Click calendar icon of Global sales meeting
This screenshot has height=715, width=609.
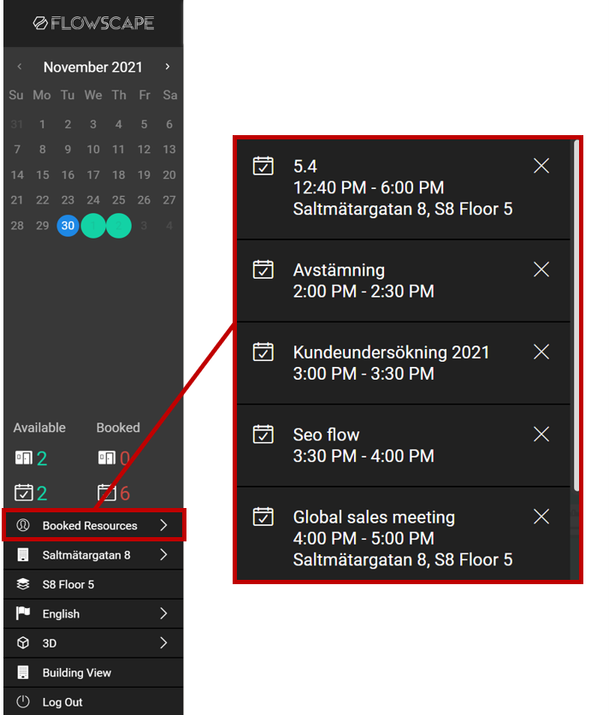point(263,517)
